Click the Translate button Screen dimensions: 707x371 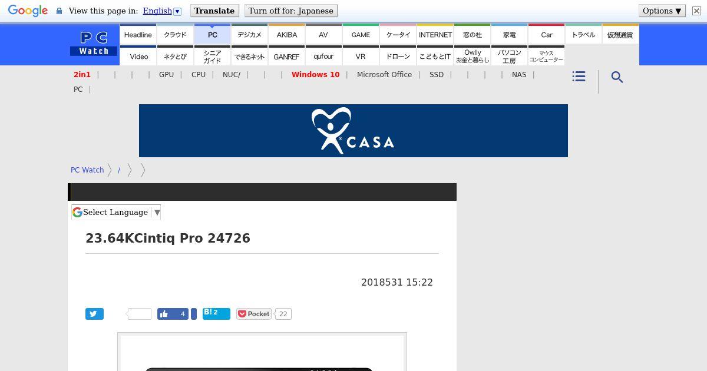coord(214,11)
